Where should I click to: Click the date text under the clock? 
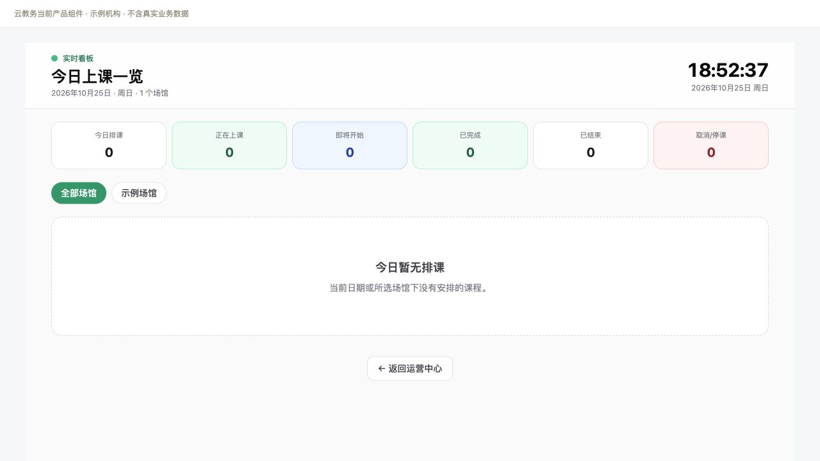(x=730, y=88)
